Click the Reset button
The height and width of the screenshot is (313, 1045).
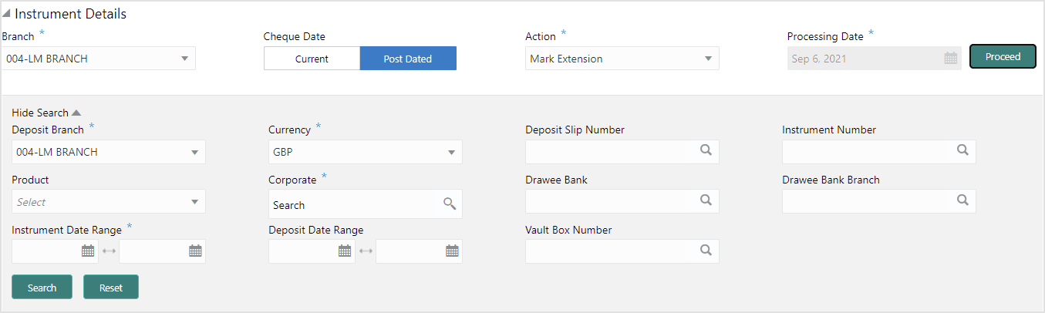[x=111, y=287]
